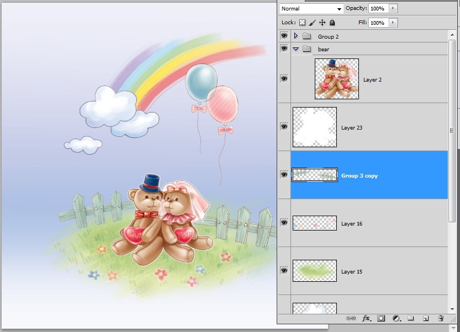Select the 'Layer 23' name
Viewport: 460px width, 332px height.
pyautogui.click(x=352, y=128)
